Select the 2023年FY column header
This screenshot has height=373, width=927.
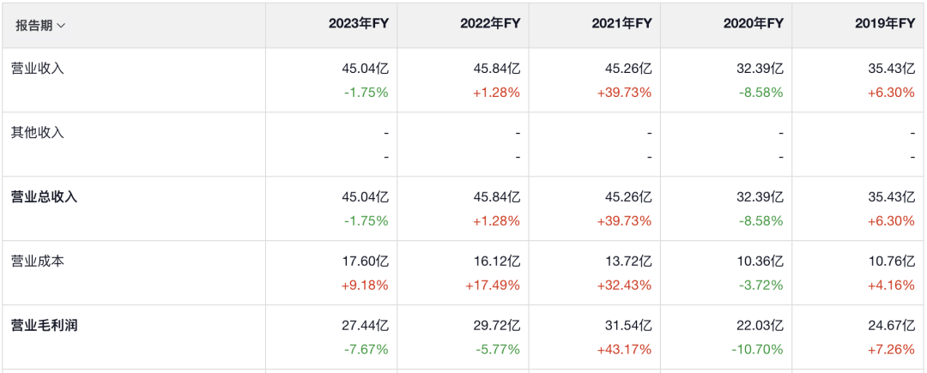[359, 25]
